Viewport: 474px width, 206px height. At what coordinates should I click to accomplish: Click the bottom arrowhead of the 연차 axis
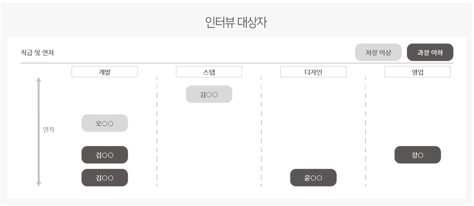(39, 184)
